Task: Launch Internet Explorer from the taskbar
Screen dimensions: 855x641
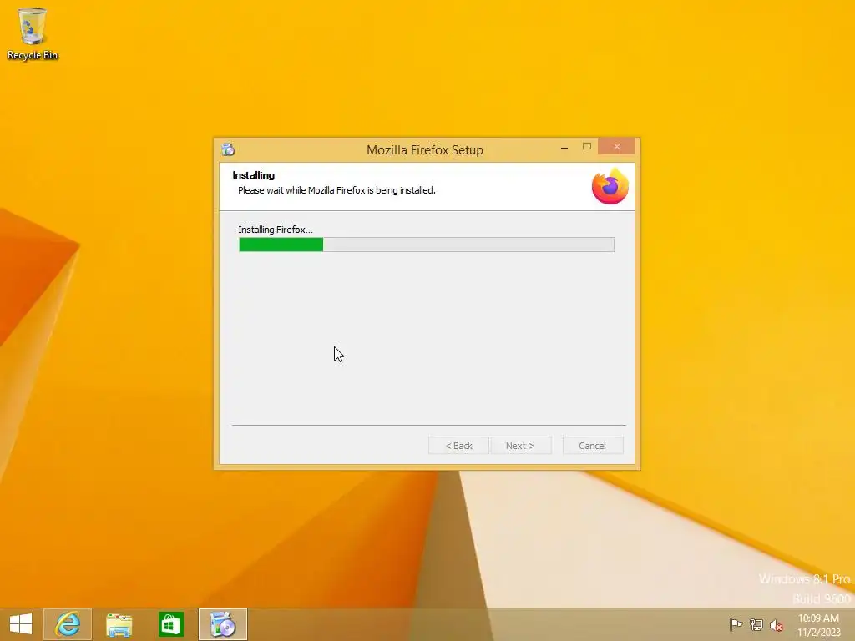Action: (x=68, y=624)
